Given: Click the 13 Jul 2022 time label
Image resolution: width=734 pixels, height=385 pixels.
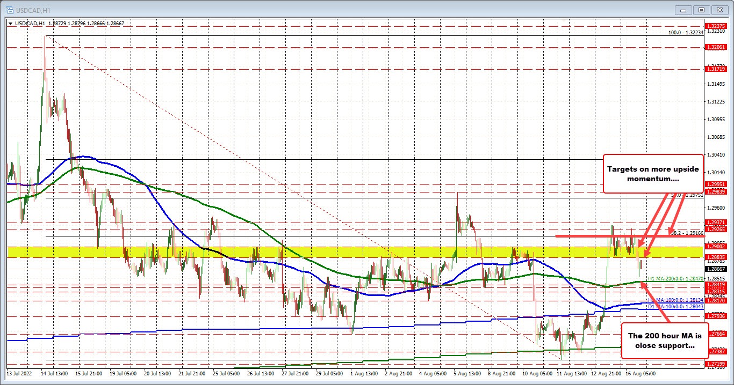Looking at the screenshot, I should click(19, 373).
